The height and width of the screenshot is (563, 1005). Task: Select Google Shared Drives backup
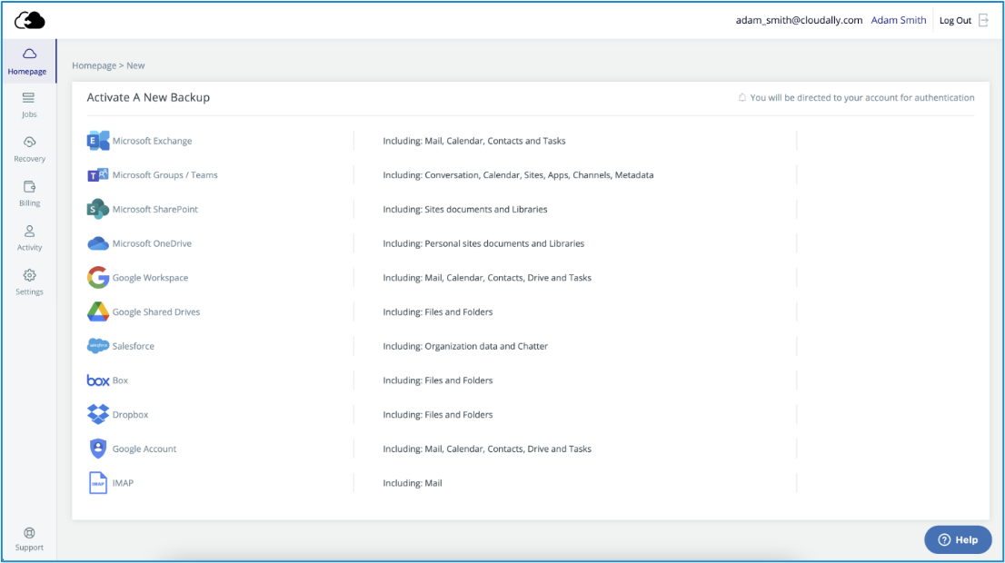coord(155,312)
